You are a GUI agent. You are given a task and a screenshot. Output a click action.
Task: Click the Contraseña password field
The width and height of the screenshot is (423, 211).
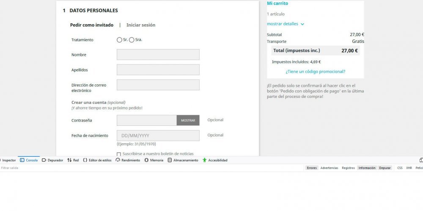[147, 120]
